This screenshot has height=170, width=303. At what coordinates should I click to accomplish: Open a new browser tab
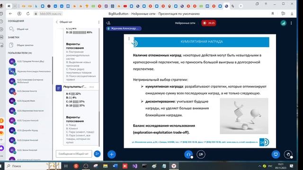tap(241, 6)
